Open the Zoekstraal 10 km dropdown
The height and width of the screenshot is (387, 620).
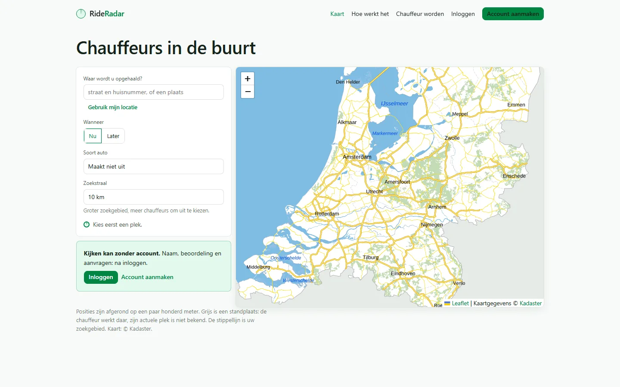[x=154, y=197]
